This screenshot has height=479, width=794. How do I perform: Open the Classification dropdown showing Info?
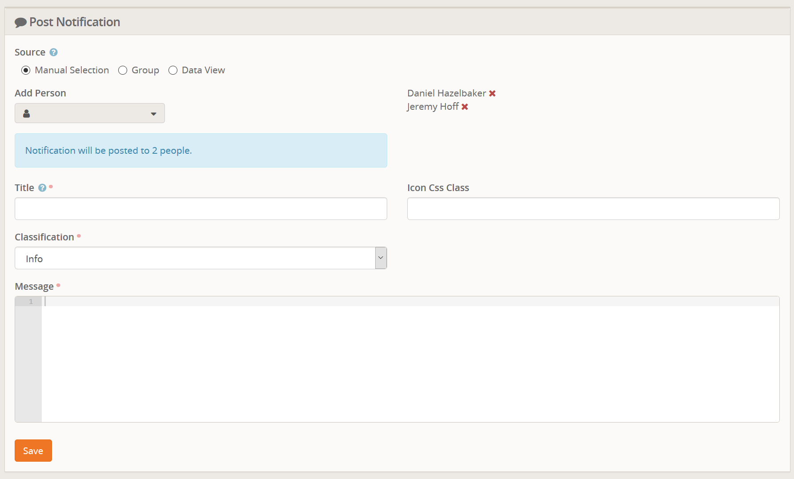[x=201, y=258]
